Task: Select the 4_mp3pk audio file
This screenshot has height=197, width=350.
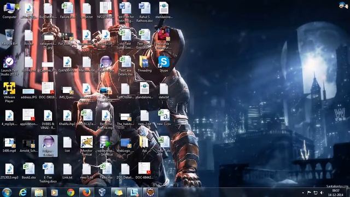Action: point(9,118)
